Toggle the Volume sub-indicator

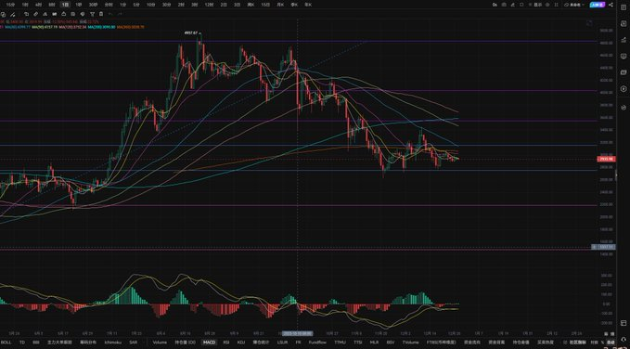[x=160, y=343]
